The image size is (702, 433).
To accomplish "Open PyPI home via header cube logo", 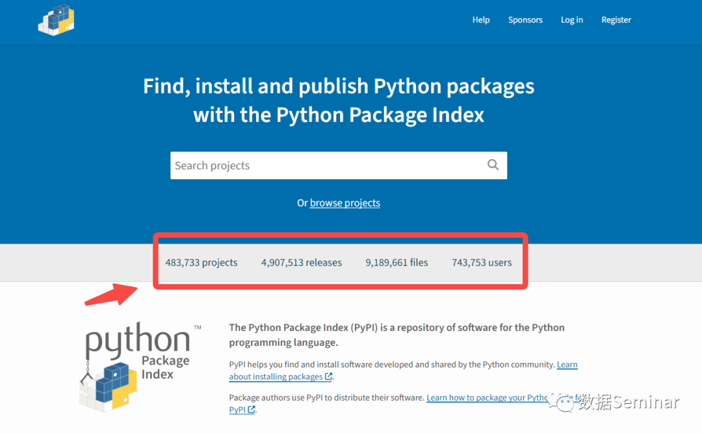I will (56, 19).
